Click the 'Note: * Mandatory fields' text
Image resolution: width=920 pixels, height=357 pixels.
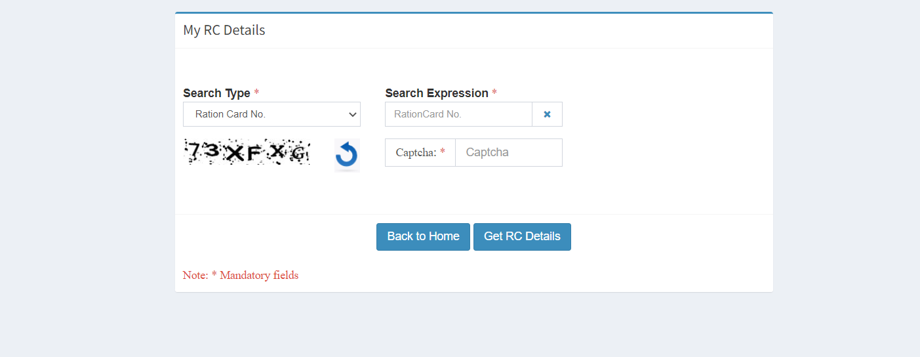[x=241, y=275]
